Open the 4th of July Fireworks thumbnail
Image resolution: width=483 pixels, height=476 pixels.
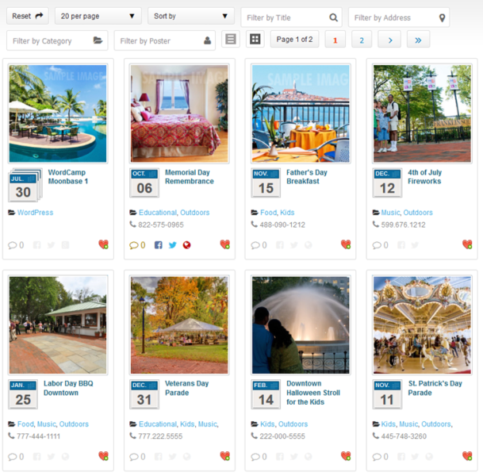[x=421, y=113]
